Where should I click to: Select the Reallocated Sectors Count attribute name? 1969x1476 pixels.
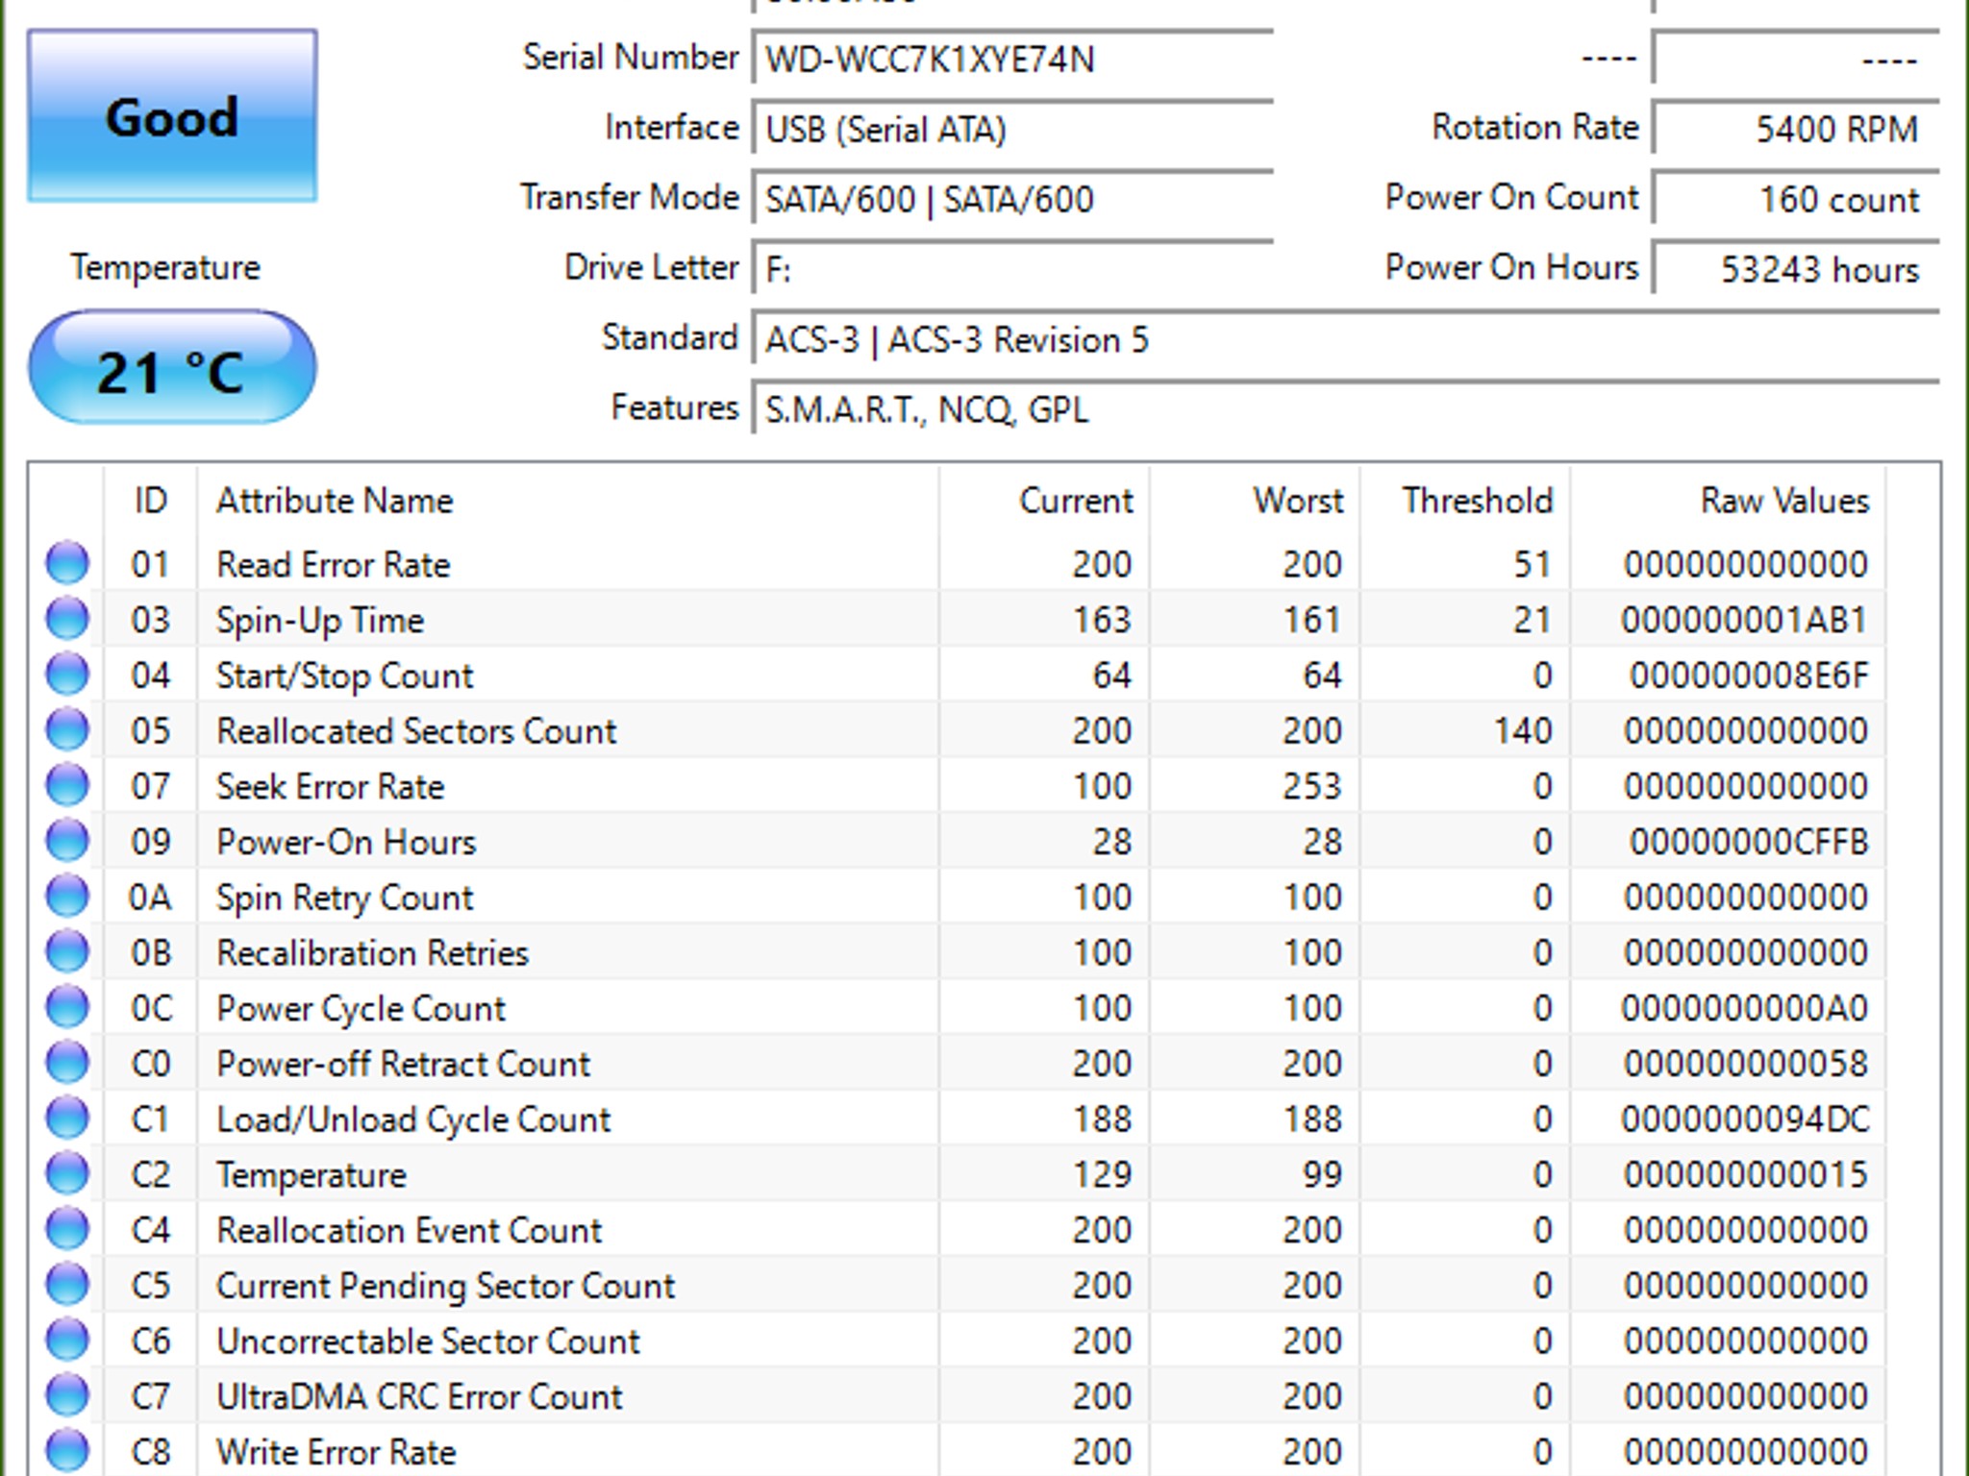pyautogui.click(x=415, y=731)
